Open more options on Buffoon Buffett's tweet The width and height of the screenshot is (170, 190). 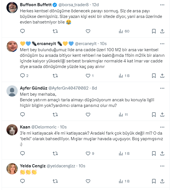[162, 5]
